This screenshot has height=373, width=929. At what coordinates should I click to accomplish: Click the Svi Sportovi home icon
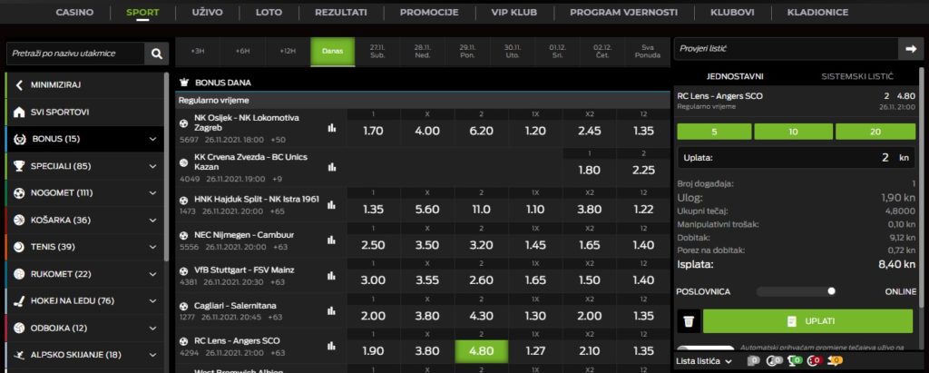pos(19,113)
